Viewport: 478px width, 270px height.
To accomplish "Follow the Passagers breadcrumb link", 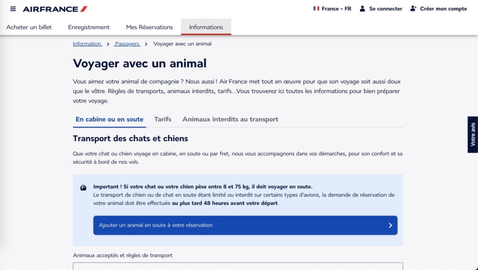I will (127, 44).
